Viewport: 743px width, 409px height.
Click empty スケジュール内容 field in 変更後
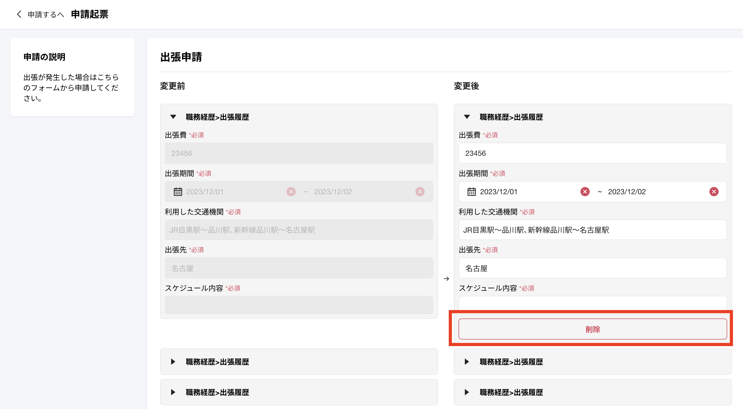592,304
